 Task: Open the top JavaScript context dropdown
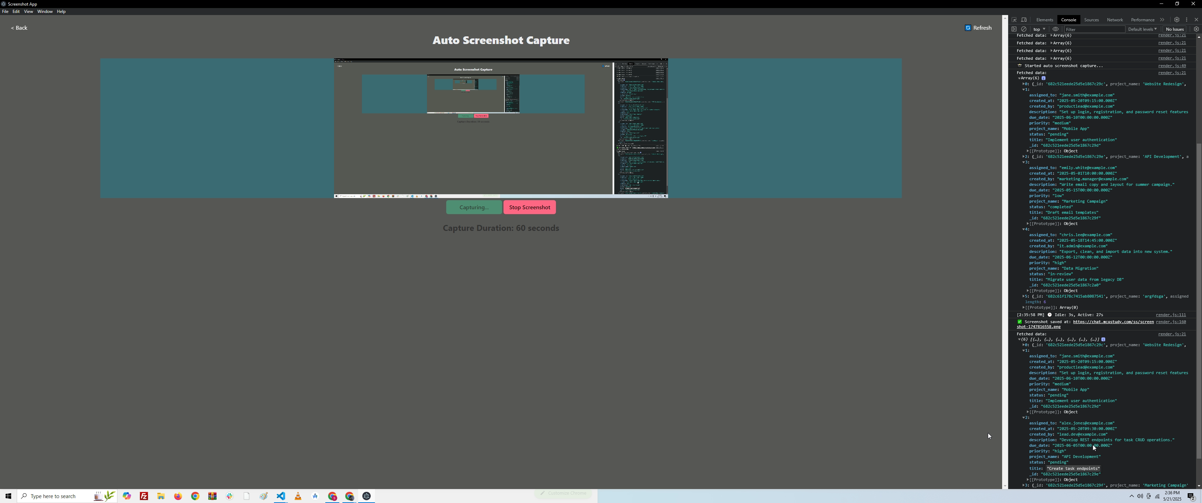pos(1039,29)
